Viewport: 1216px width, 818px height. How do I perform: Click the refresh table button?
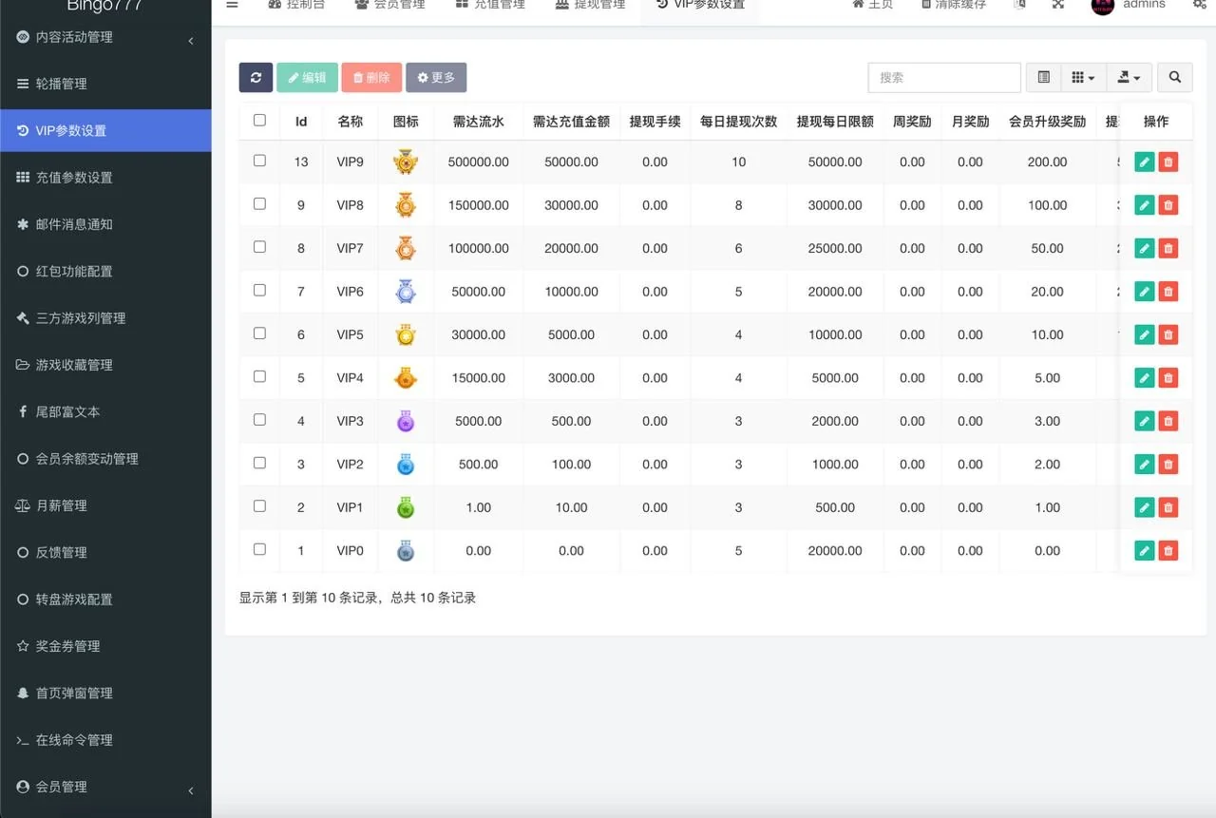pyautogui.click(x=256, y=78)
